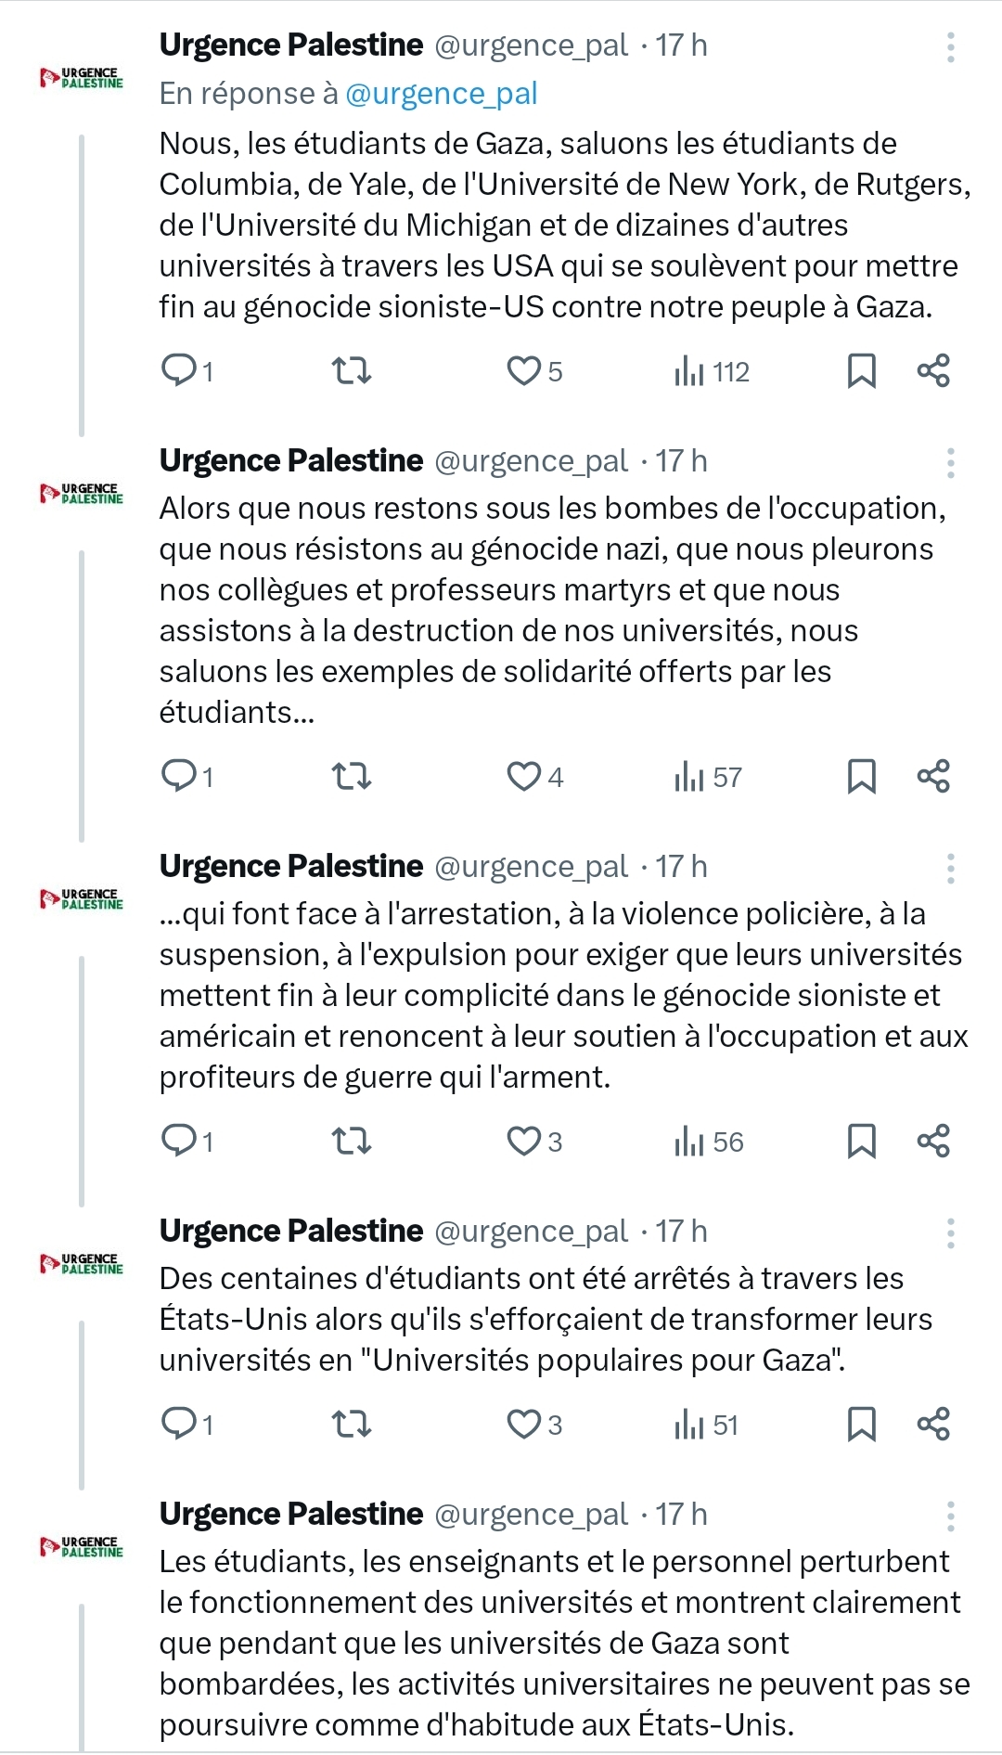Retweet the tweet about 'génocide nazi'
This screenshot has height=1755, width=1002.
pyautogui.click(x=352, y=776)
